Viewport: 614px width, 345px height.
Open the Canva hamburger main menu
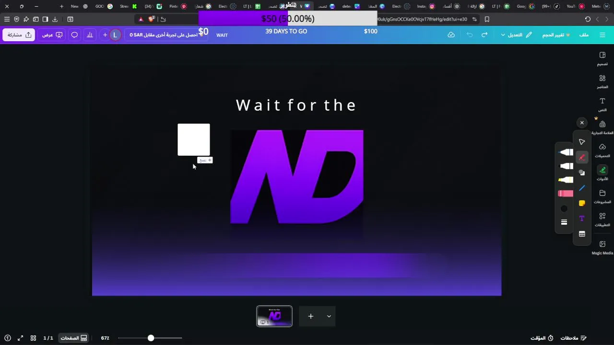[x=602, y=35]
